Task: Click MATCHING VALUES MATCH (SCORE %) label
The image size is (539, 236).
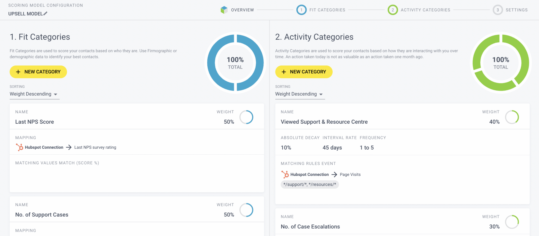Action: 57,163
